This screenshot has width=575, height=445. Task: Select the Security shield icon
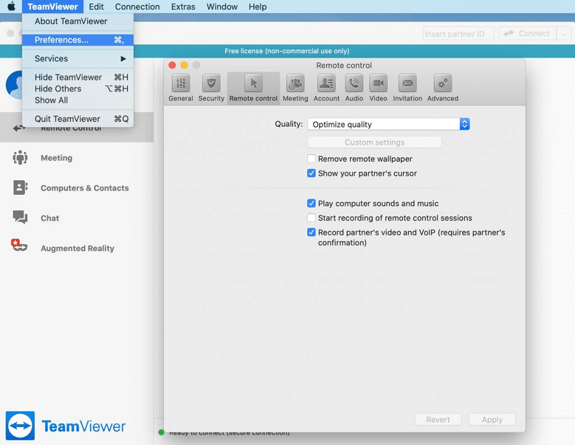click(211, 84)
